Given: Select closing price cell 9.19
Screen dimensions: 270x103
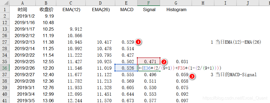Looking at the screenshot, I should tap(46, 16).
